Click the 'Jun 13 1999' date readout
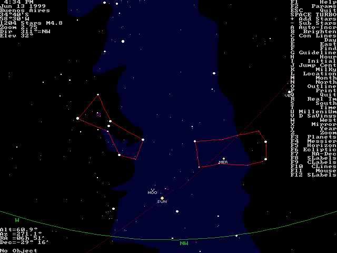 (23, 6)
